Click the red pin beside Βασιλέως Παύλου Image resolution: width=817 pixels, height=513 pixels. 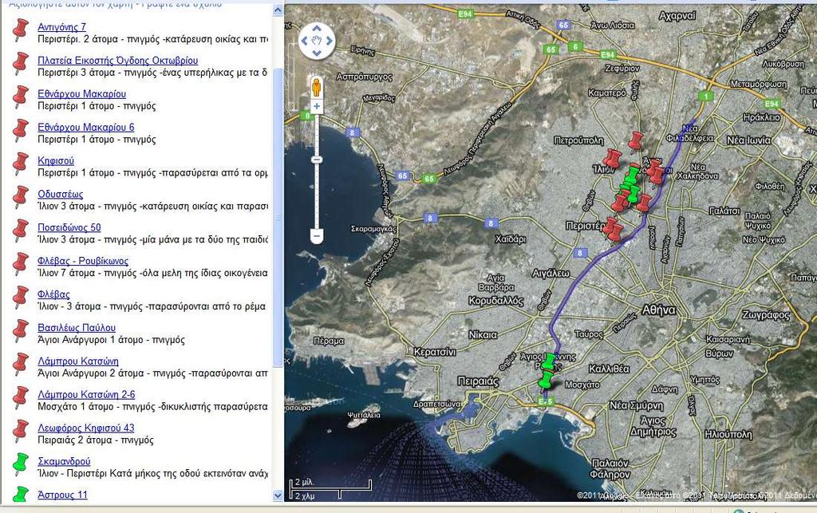pyautogui.click(x=20, y=330)
